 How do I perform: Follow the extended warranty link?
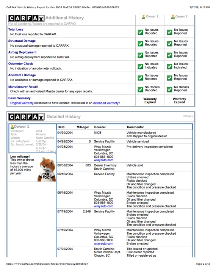click(106, 103)
